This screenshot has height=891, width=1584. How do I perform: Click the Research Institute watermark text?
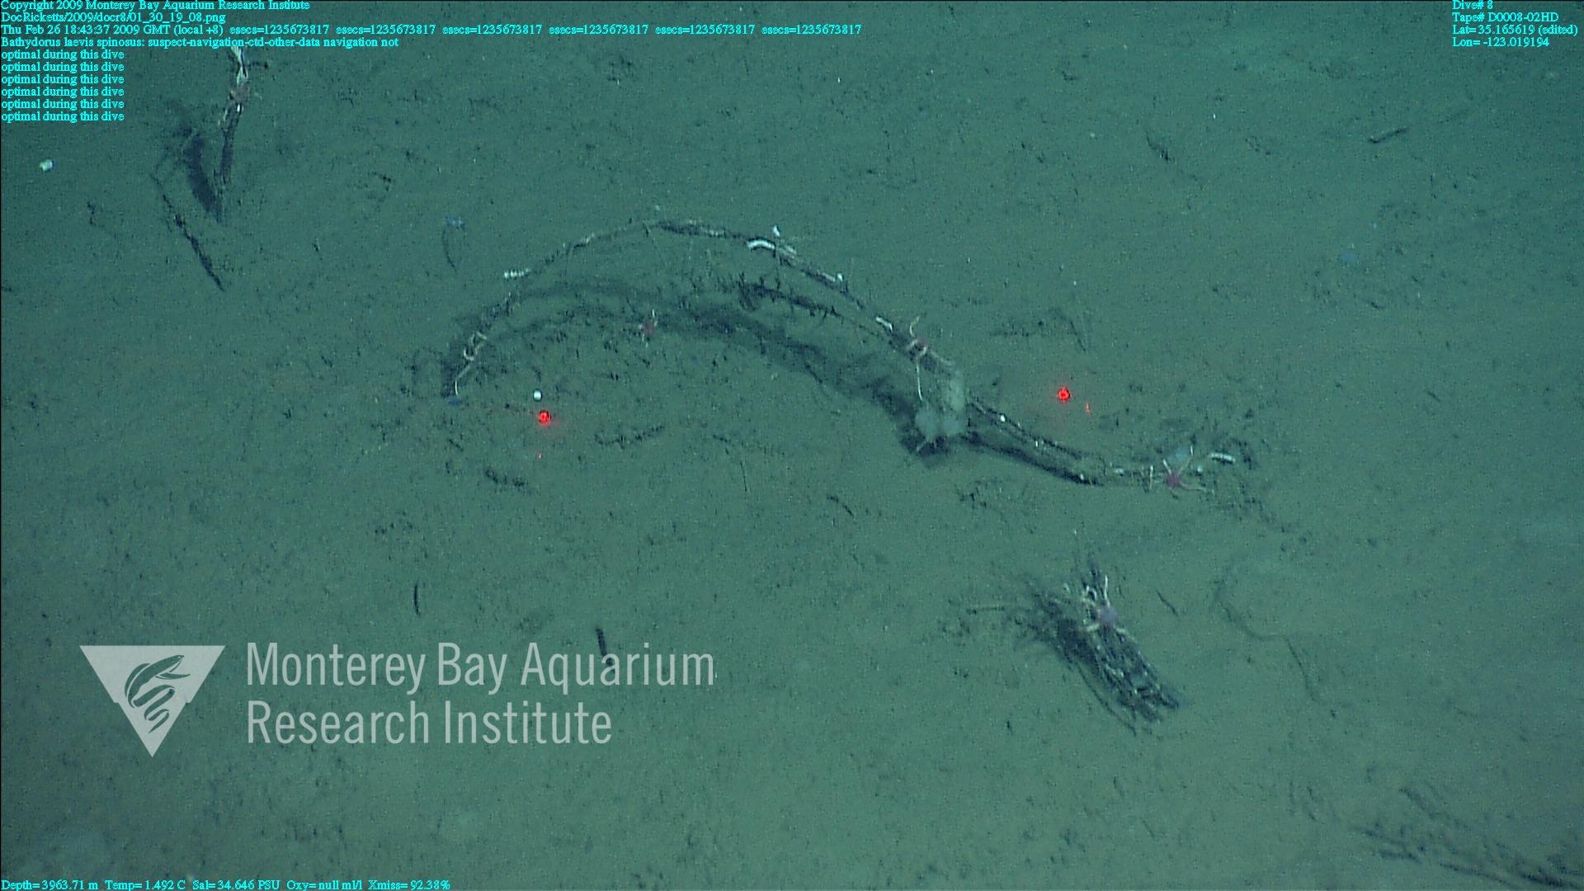[429, 723]
